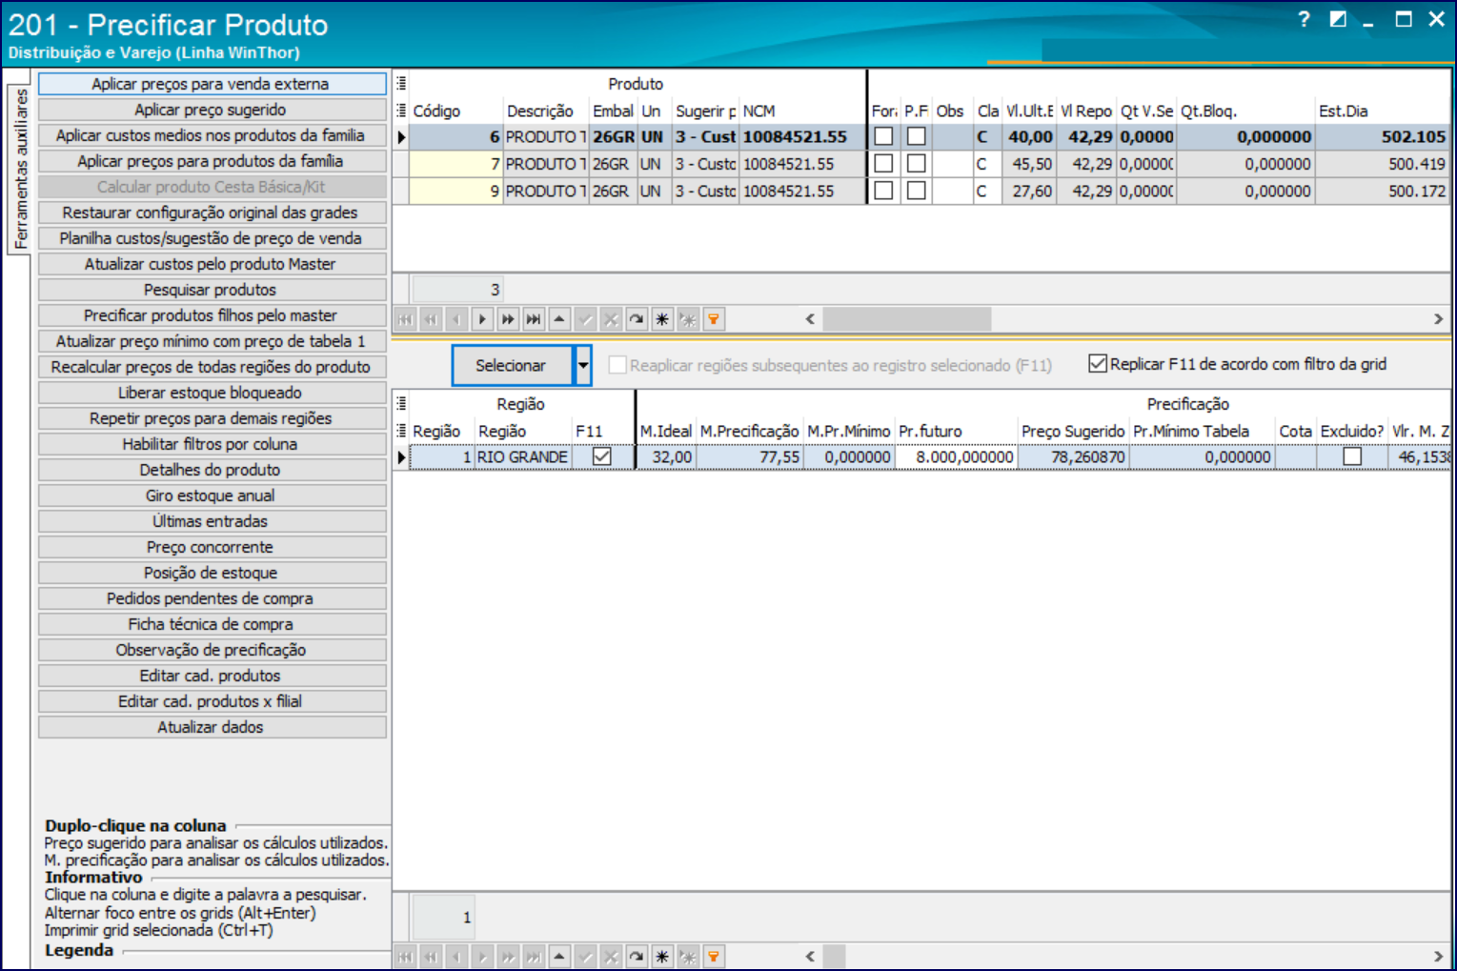Open orange filter icon in Produto grid navigator
1457x971 pixels.
pos(714,319)
